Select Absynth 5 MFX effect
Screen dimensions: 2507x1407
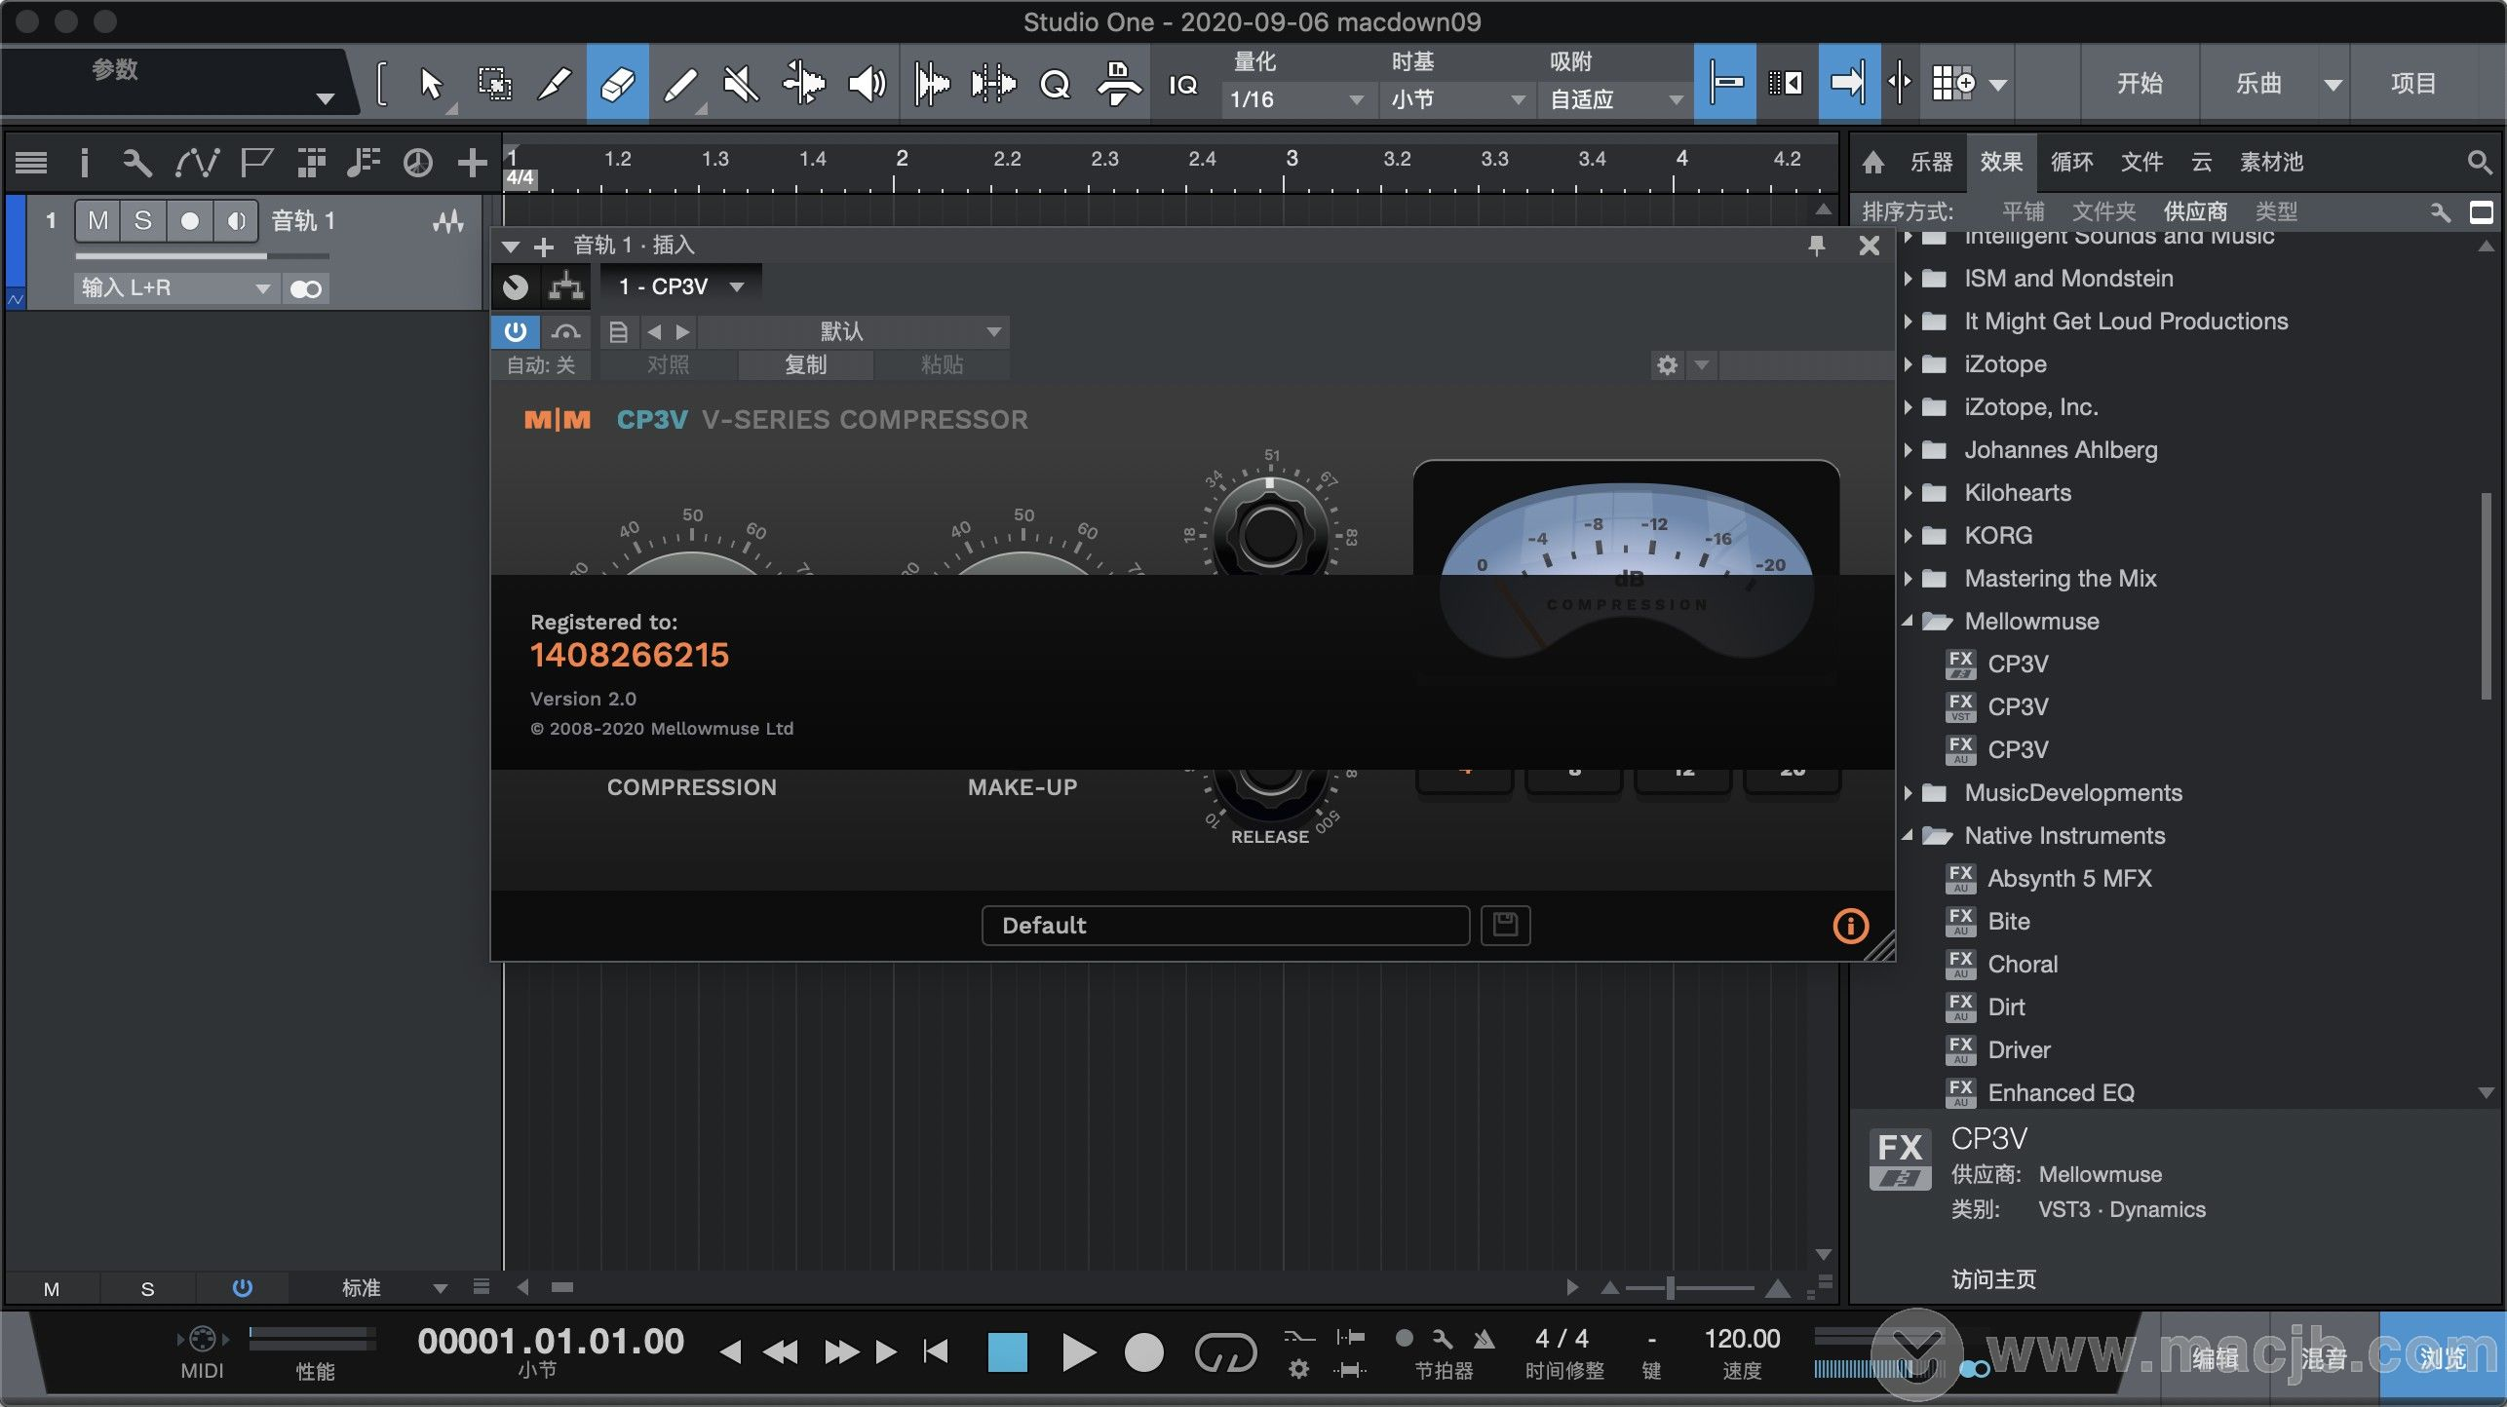2069,879
